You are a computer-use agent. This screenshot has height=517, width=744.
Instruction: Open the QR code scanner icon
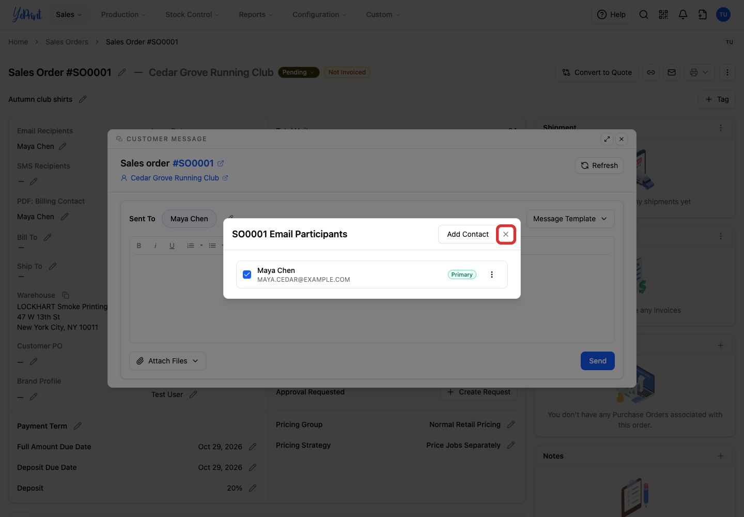pyautogui.click(x=663, y=14)
